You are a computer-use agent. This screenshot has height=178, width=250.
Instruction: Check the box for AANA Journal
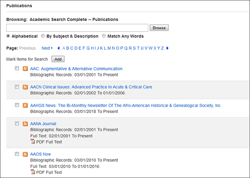click(17, 124)
